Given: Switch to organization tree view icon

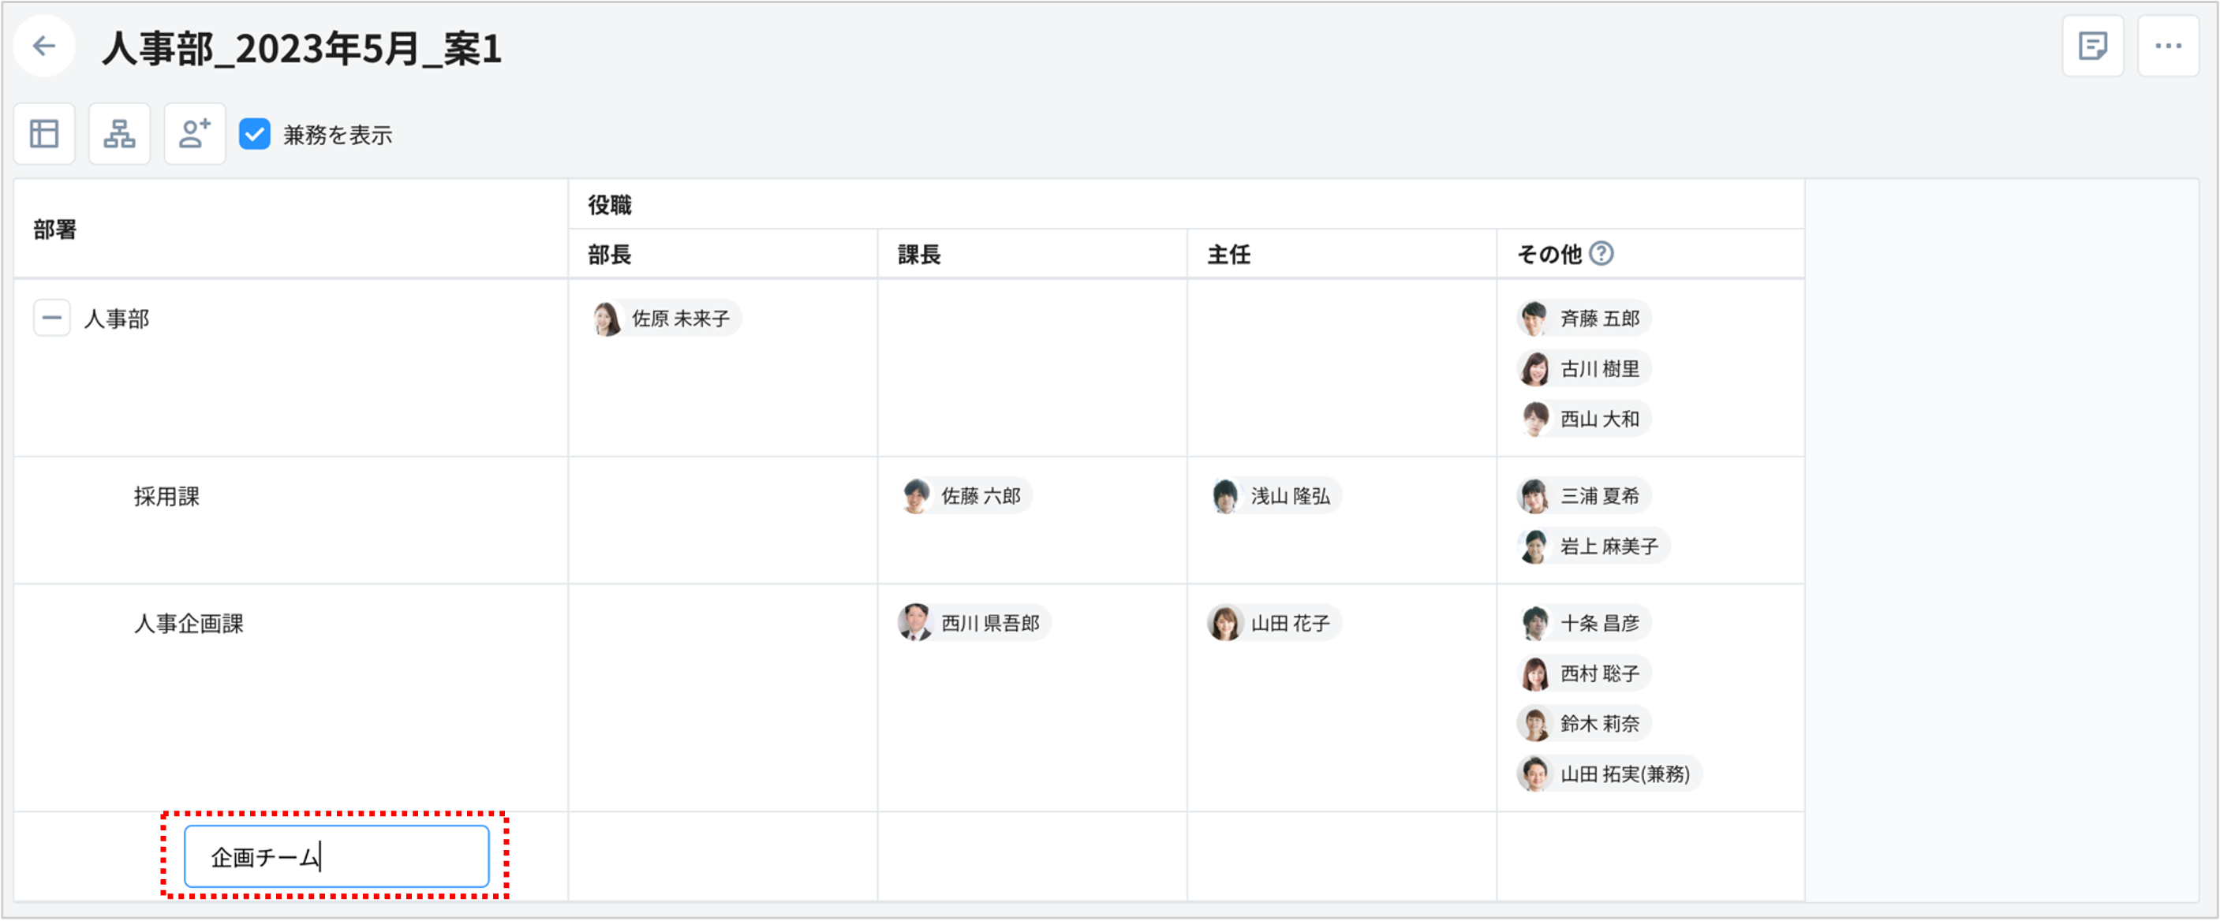Looking at the screenshot, I should click(119, 133).
